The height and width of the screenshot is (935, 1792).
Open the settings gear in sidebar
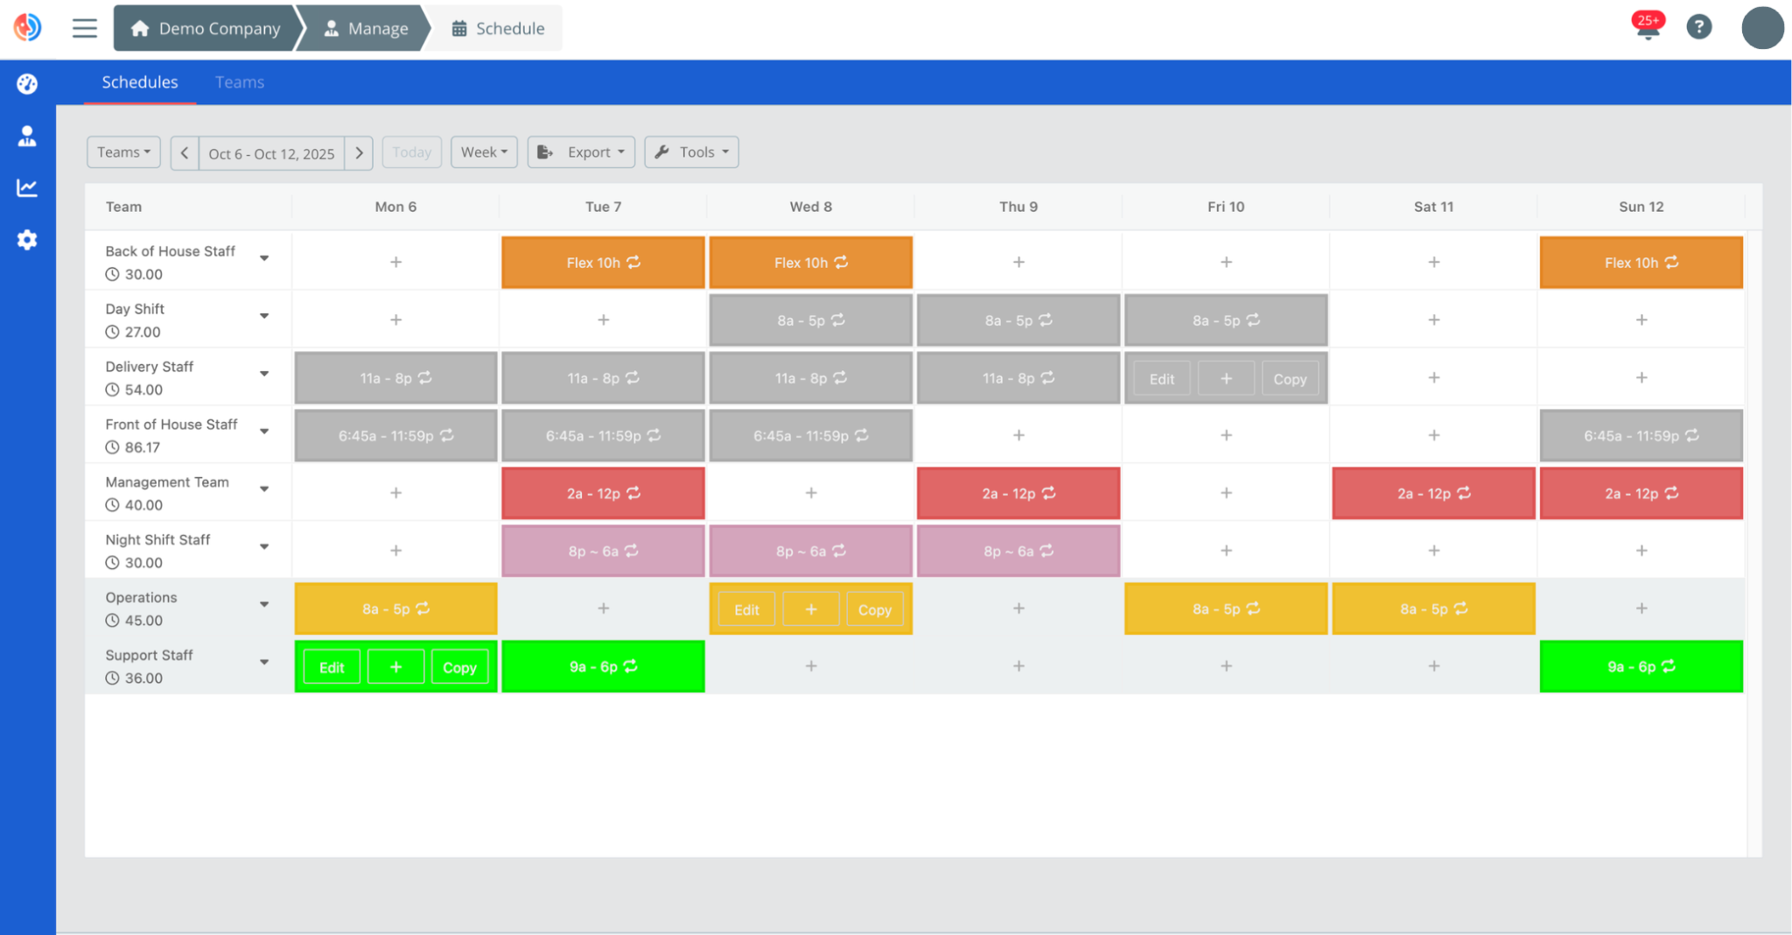click(27, 240)
